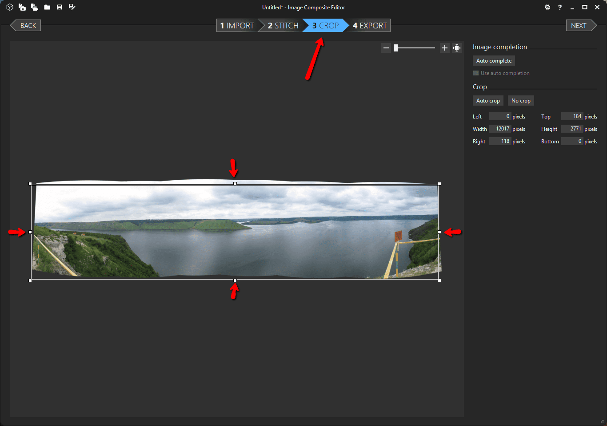Click New Panorama From Video icon
The image size is (607, 426).
tap(34, 7)
